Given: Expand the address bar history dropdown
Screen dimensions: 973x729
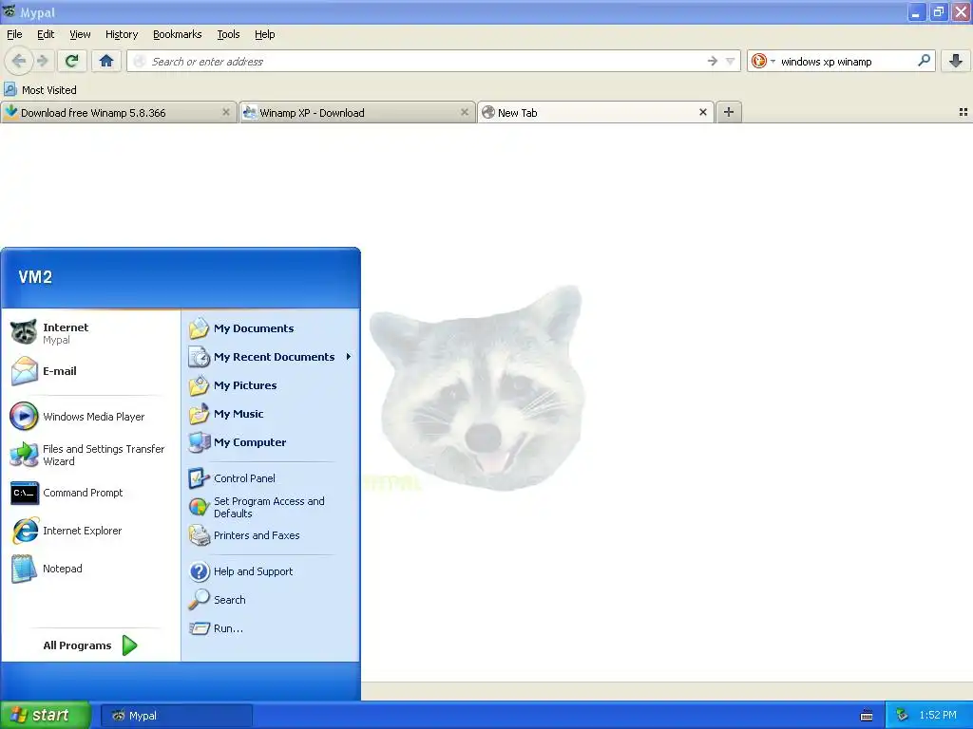Looking at the screenshot, I should [731, 61].
